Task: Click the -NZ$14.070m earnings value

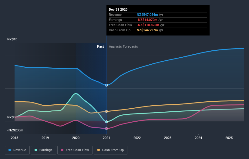Action: (147, 20)
